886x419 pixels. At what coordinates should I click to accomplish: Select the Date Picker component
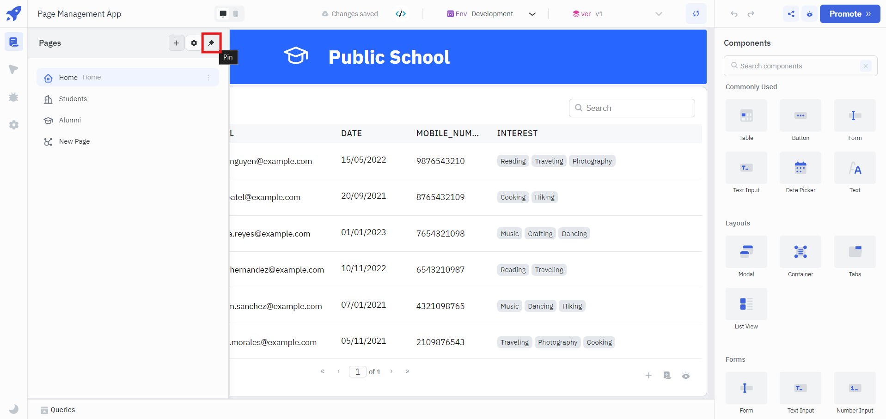click(x=800, y=173)
